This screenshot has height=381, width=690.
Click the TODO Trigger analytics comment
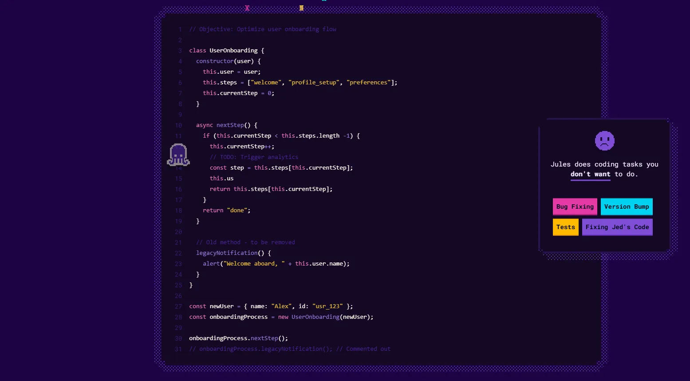[x=254, y=157]
